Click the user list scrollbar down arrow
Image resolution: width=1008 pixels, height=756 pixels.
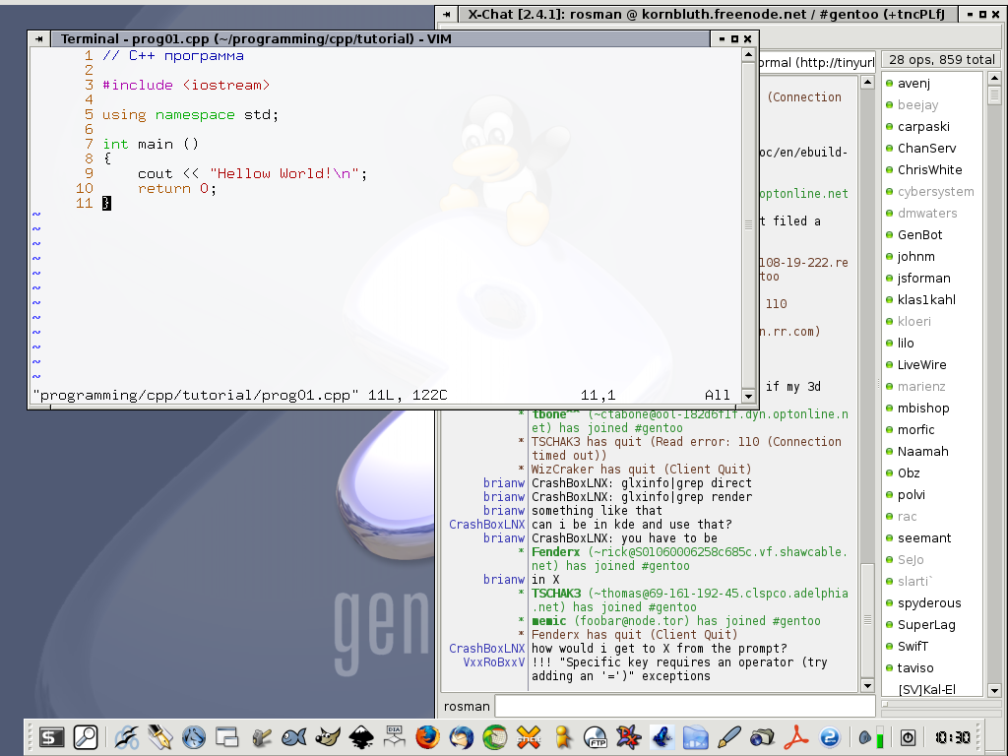pos(994,690)
